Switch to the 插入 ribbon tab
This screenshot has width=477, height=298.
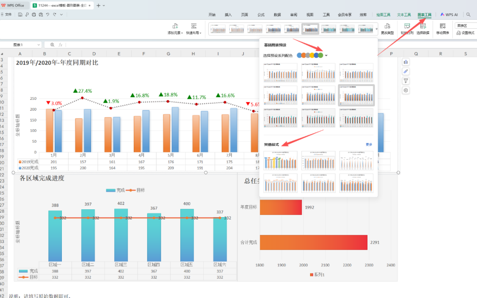point(228,15)
